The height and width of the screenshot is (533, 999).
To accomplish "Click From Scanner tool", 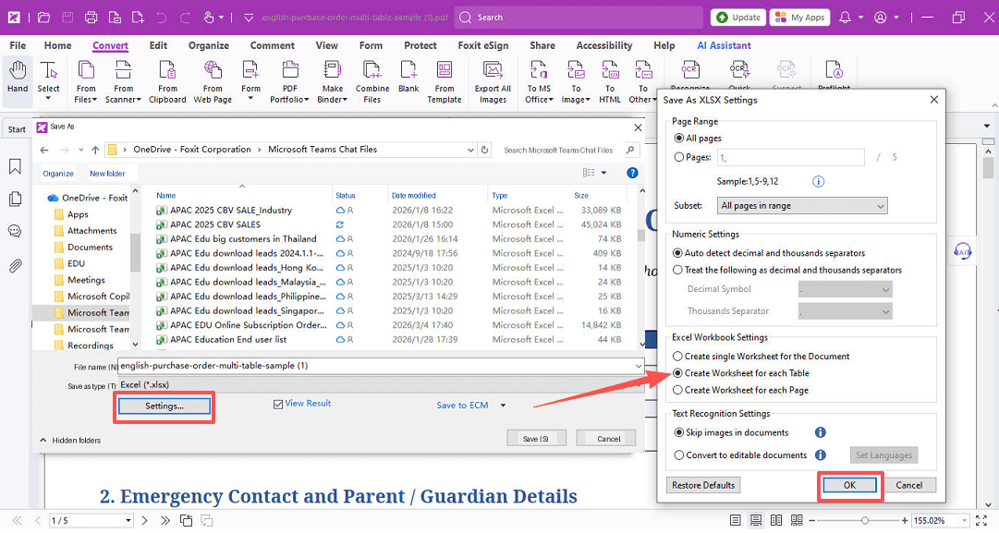I will pos(124,81).
